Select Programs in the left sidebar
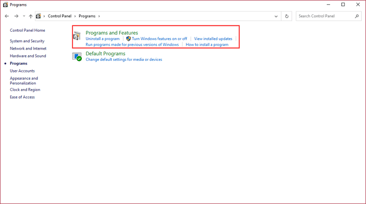The width and height of the screenshot is (366, 204). [18, 63]
